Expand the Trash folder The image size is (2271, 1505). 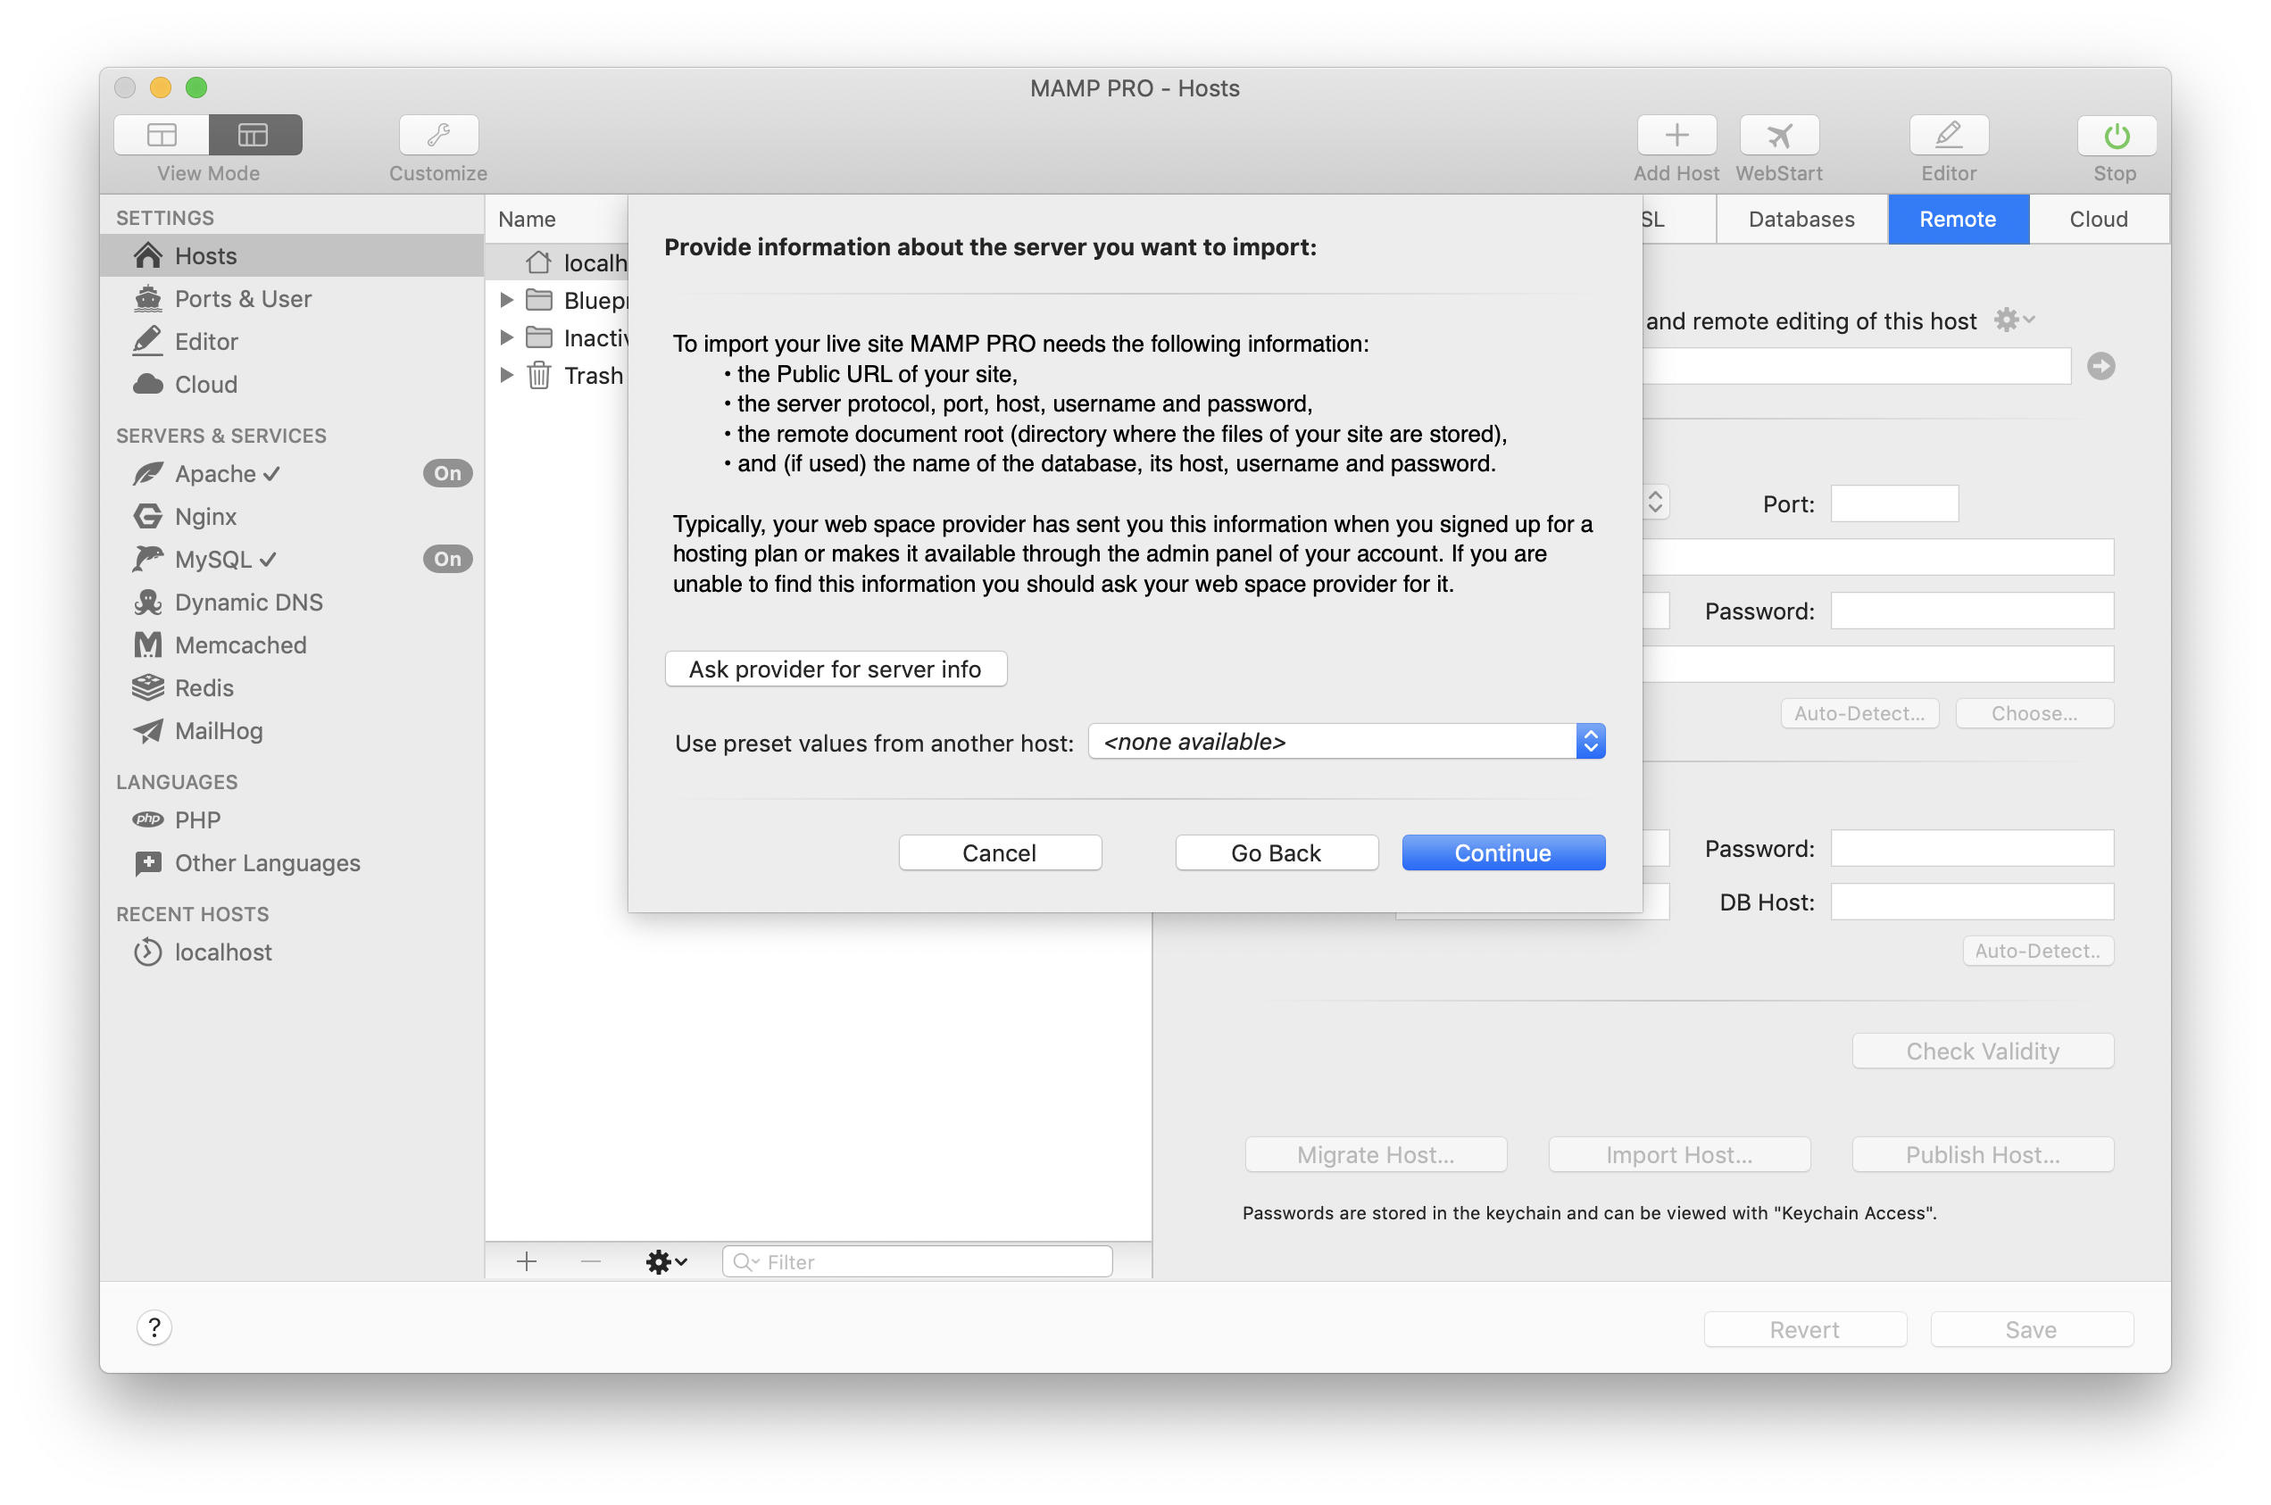508,375
